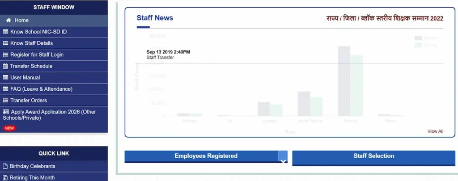Click the Sep 13 2019 2:40PM timestamp
Image resolution: width=458 pixels, height=181 pixels.
pos(168,52)
